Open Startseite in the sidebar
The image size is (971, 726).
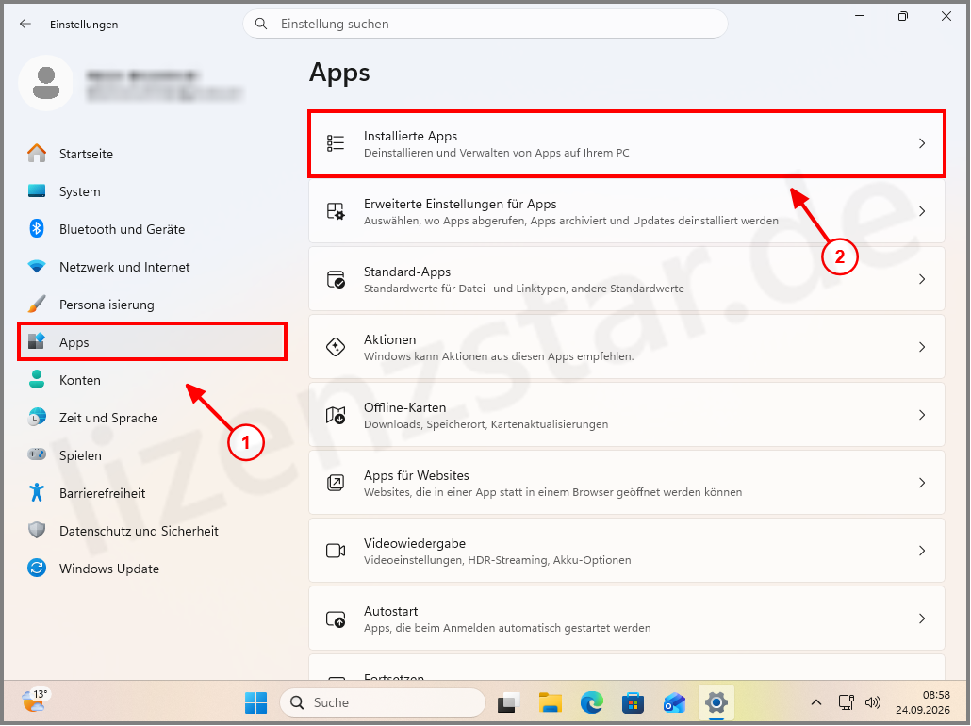[x=153, y=154]
